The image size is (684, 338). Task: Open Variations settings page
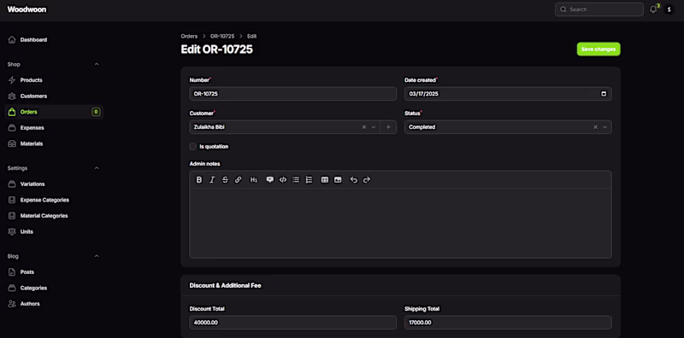click(32, 184)
